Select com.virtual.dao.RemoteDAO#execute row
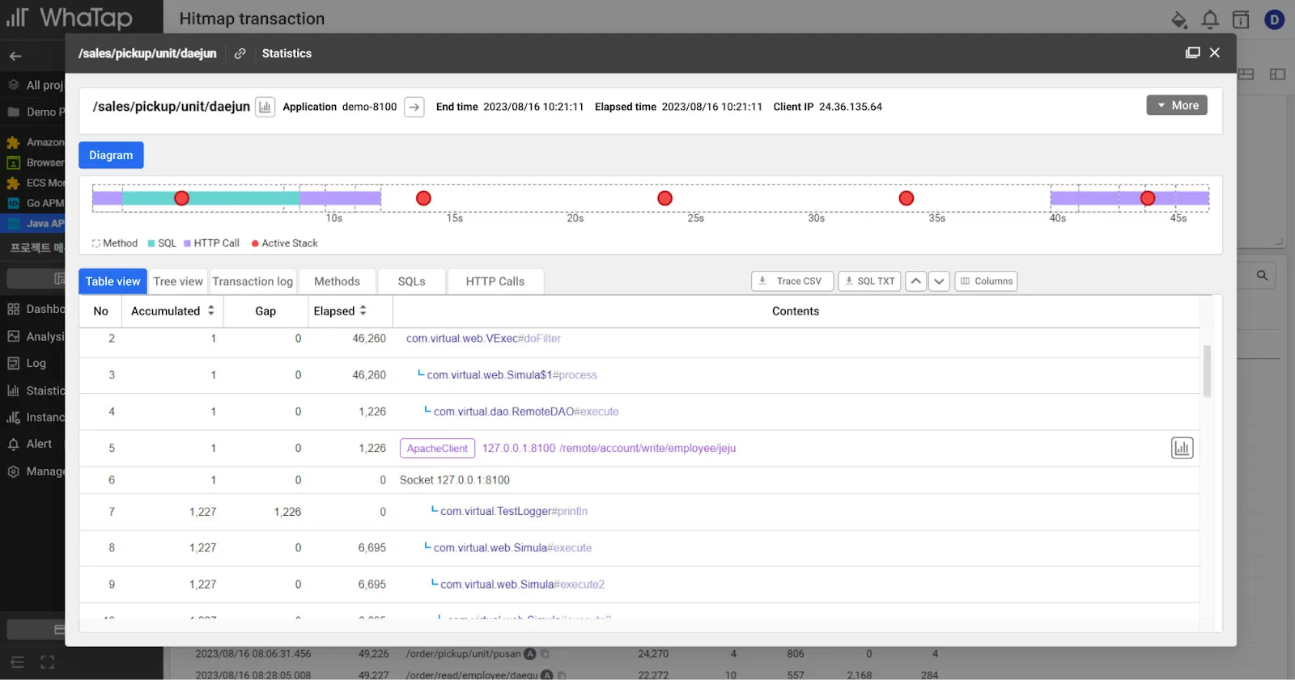The width and height of the screenshot is (1295, 680). pos(639,412)
